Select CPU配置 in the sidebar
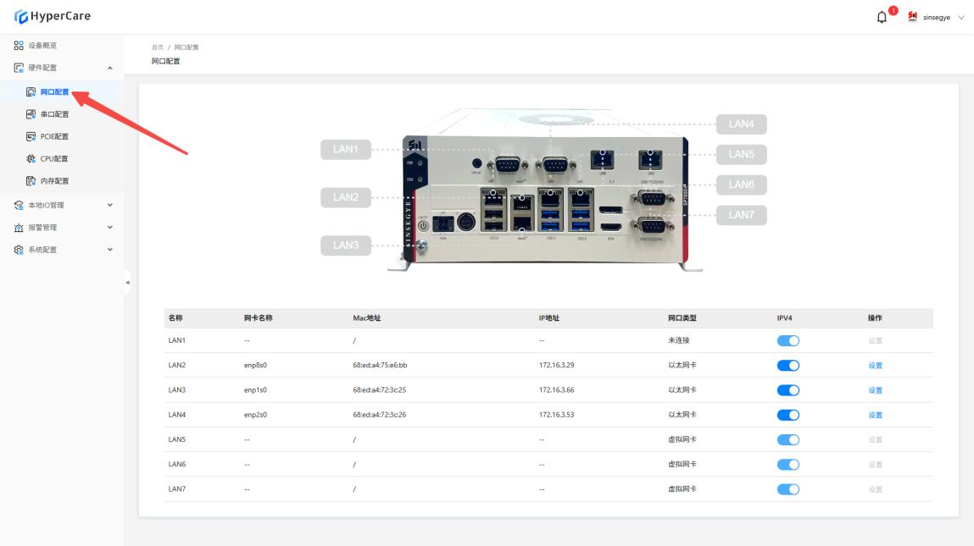Image resolution: width=974 pixels, height=546 pixels. pyautogui.click(x=62, y=159)
